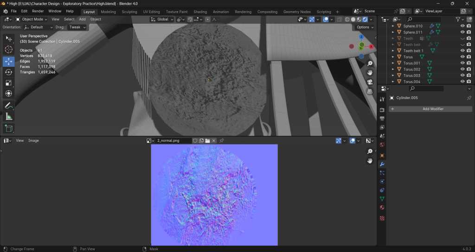
Task: Open the Particles properties tab
Action: [x=382, y=173]
